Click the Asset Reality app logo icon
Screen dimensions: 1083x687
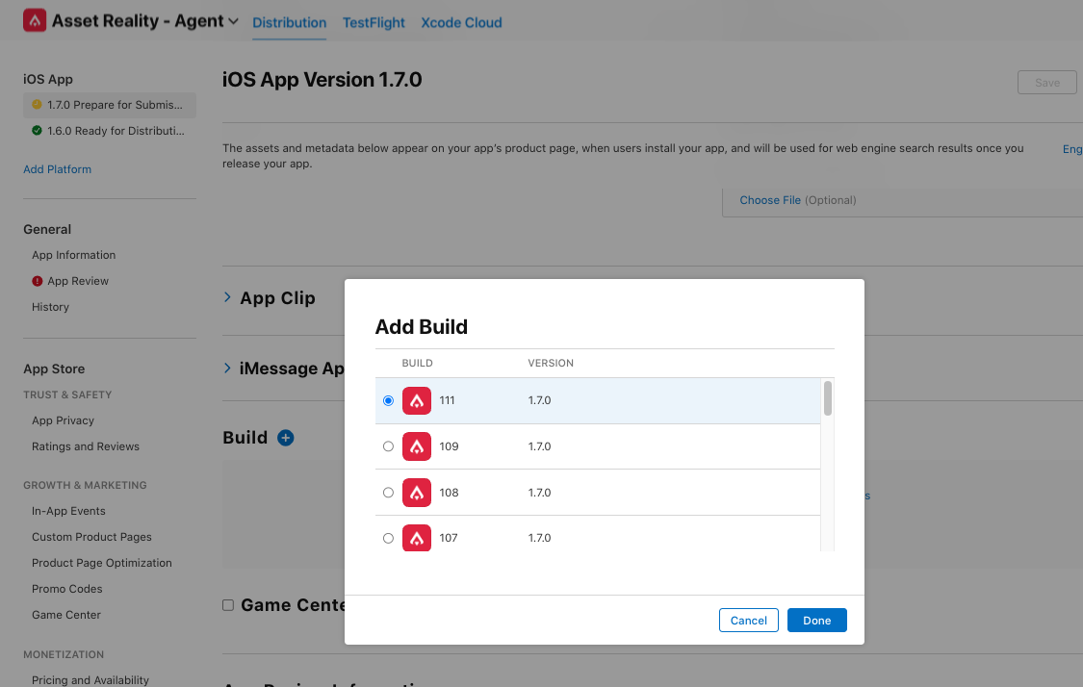click(x=35, y=21)
